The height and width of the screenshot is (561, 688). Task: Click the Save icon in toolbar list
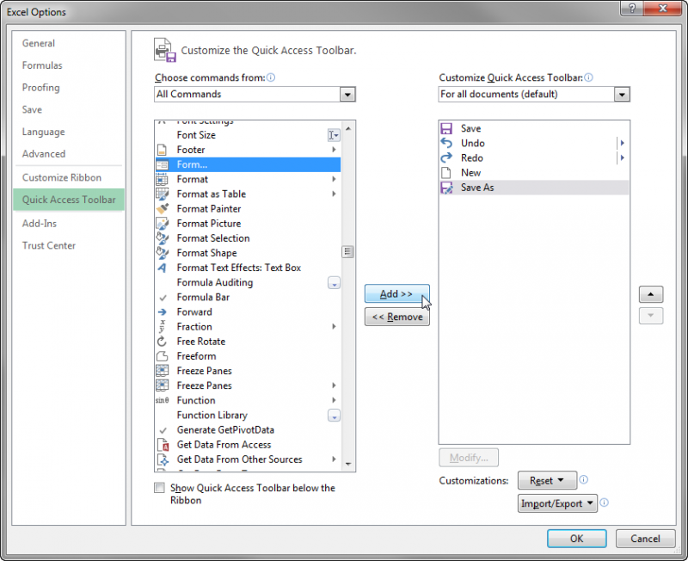pos(446,128)
